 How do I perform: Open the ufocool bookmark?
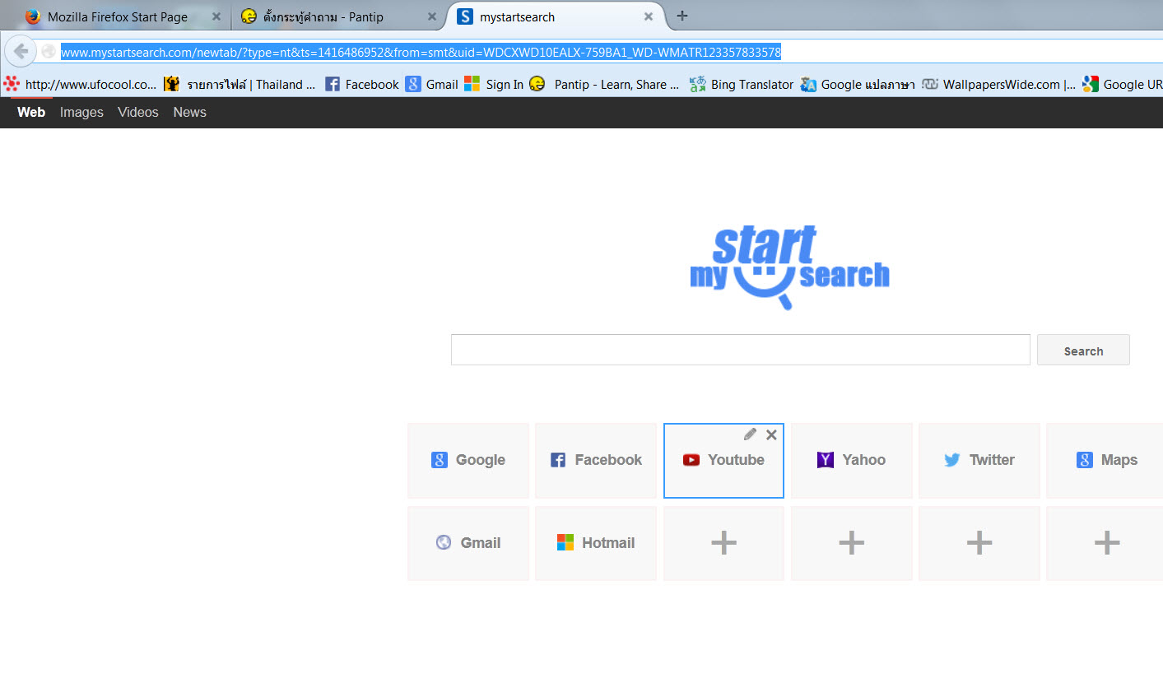[80, 84]
